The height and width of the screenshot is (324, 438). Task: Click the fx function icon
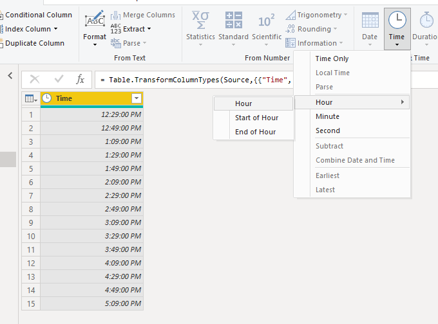[80, 79]
